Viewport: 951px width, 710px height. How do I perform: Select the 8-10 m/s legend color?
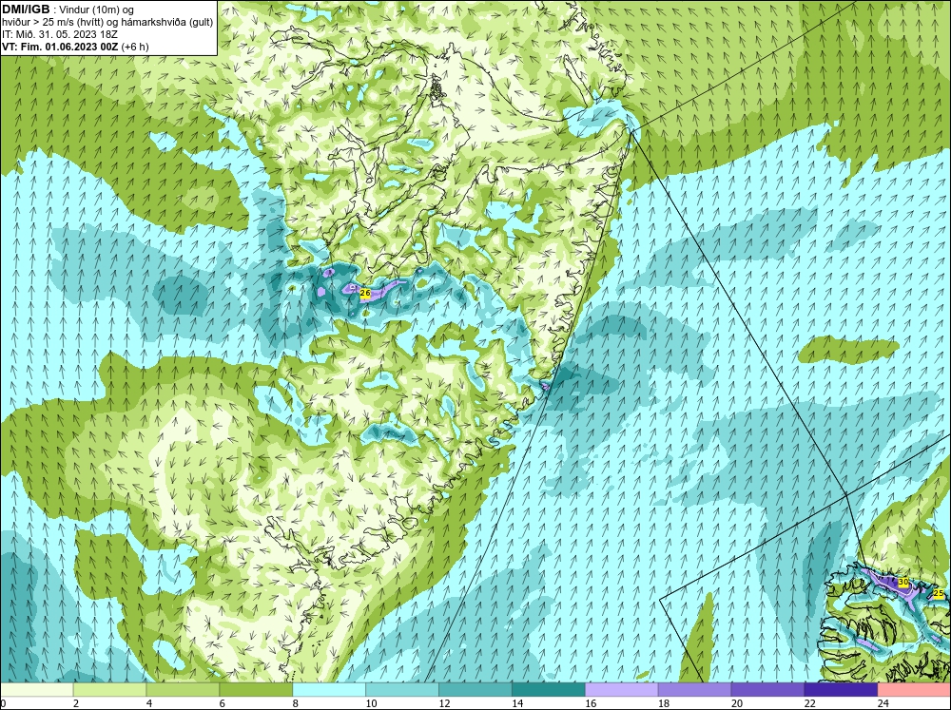click(329, 690)
